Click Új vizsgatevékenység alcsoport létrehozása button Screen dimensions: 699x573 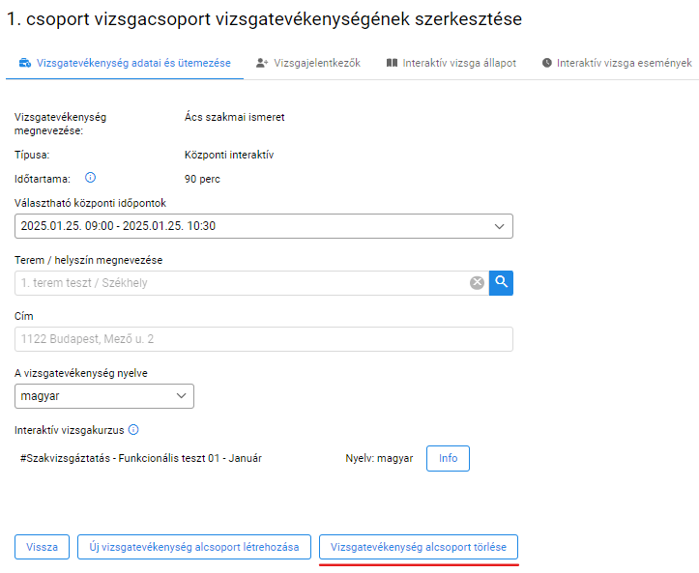pos(194,547)
